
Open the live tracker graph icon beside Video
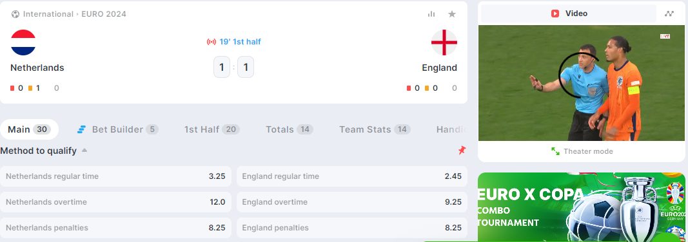tap(669, 14)
